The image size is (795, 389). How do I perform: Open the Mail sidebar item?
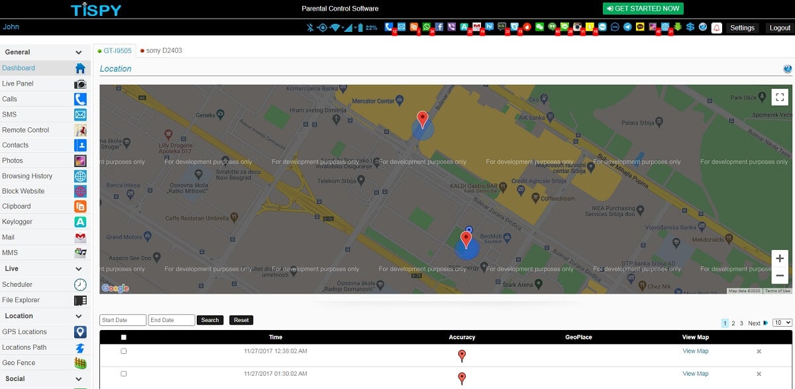pos(45,237)
